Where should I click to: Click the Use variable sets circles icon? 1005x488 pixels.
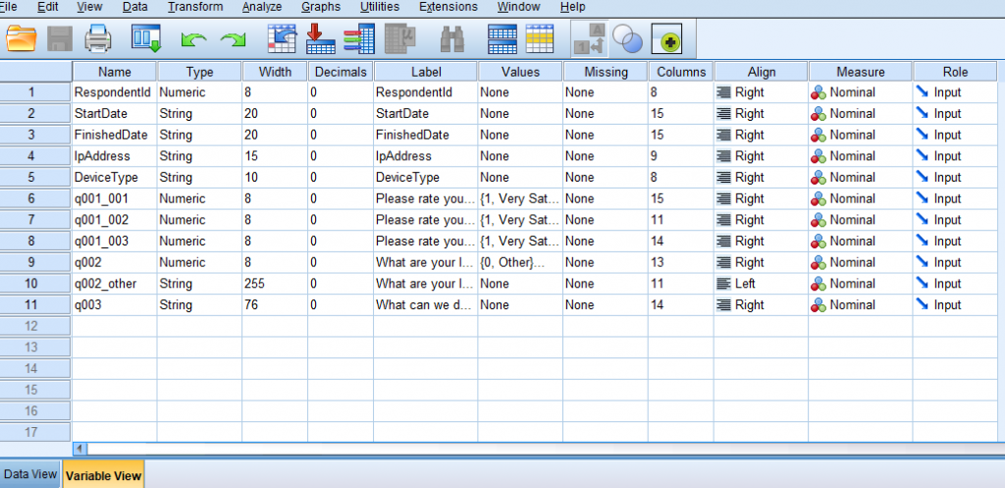[x=627, y=39]
